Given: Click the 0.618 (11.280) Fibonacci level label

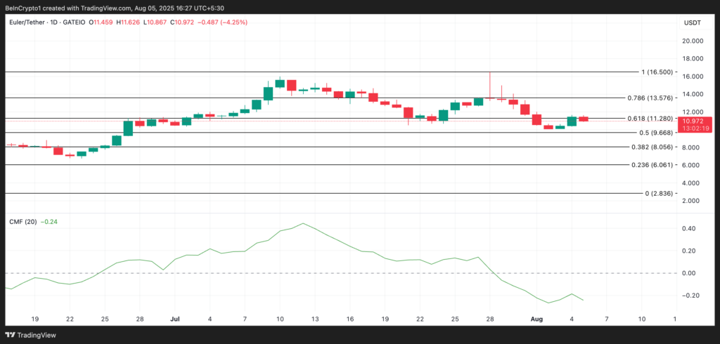Looking at the screenshot, I should click(x=650, y=119).
